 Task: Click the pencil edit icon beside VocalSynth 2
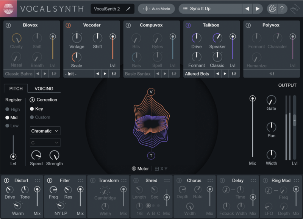(128, 9)
